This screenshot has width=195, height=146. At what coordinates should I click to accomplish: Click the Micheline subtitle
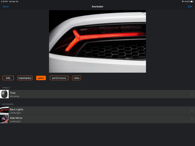pos(14,96)
